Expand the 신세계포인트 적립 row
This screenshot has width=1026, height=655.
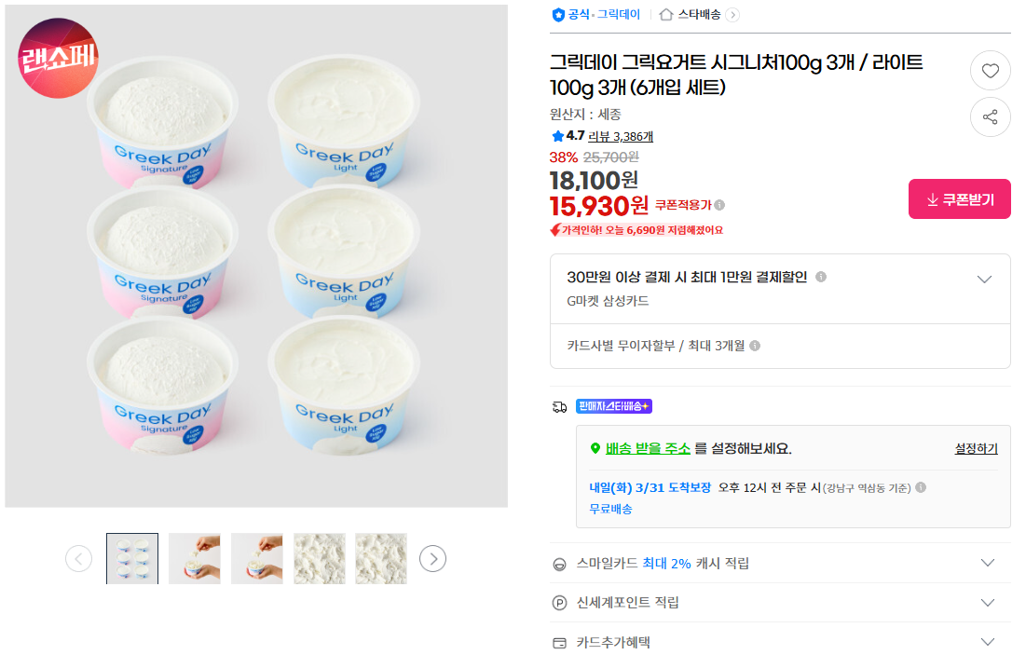click(988, 603)
